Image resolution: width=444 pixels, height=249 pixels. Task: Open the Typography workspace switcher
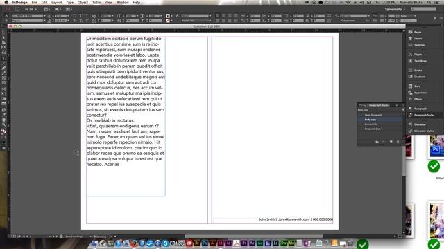click(x=394, y=9)
